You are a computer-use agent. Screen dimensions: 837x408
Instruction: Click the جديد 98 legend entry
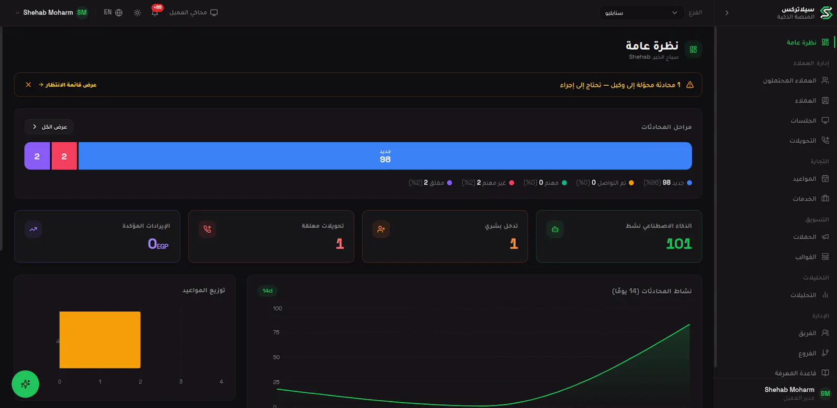pyautogui.click(x=668, y=183)
